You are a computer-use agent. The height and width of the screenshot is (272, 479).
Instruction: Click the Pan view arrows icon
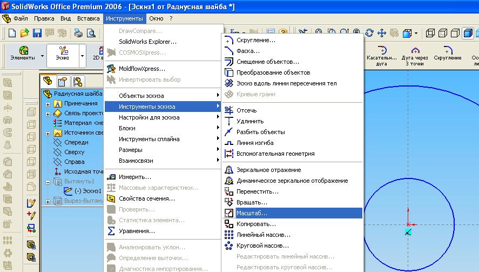(382, 33)
